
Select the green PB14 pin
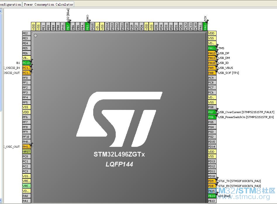pyautogui.click(x=212, y=196)
